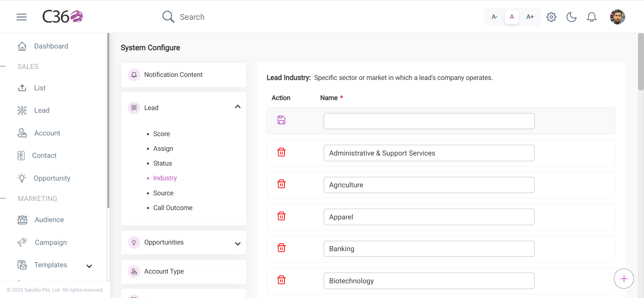Delete the Agriculture industry
The image size is (644, 298).
coord(281,184)
